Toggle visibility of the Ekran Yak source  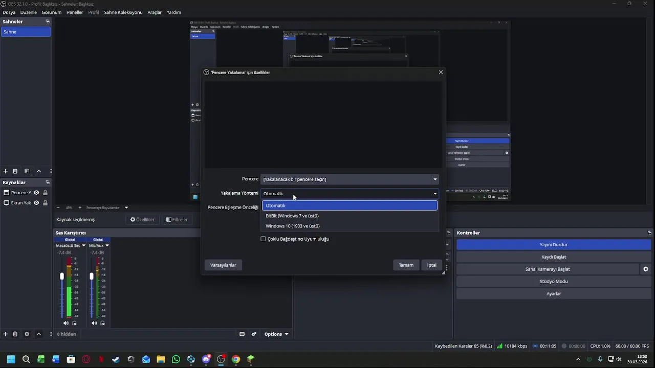tap(36, 203)
